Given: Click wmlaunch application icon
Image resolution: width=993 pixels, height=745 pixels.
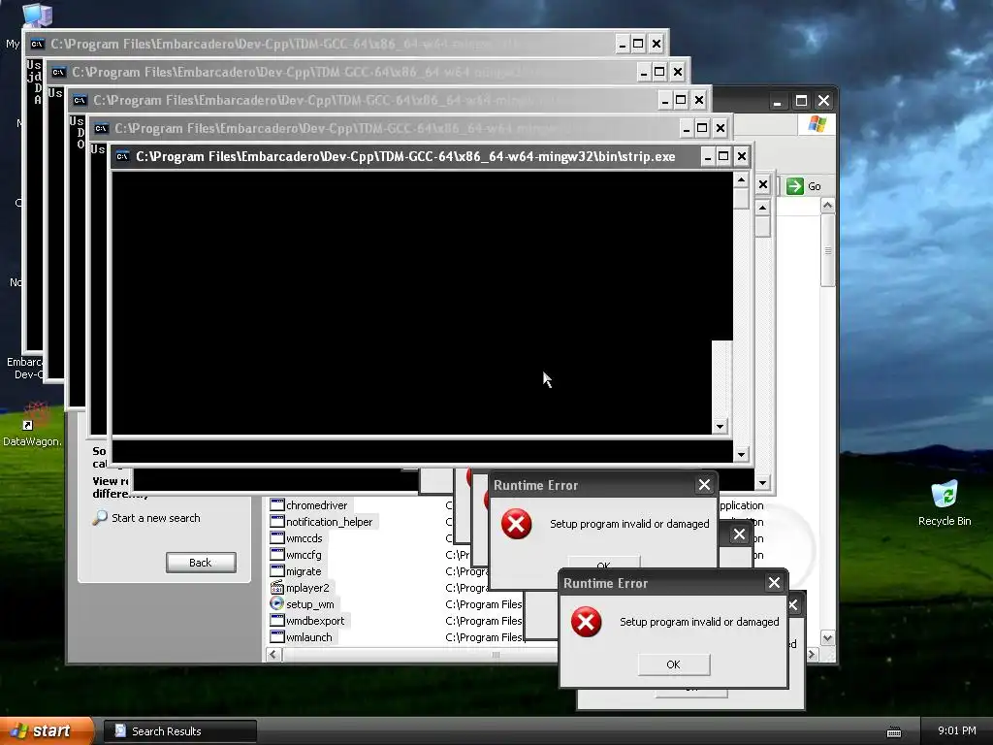Looking at the screenshot, I should (x=276, y=636).
